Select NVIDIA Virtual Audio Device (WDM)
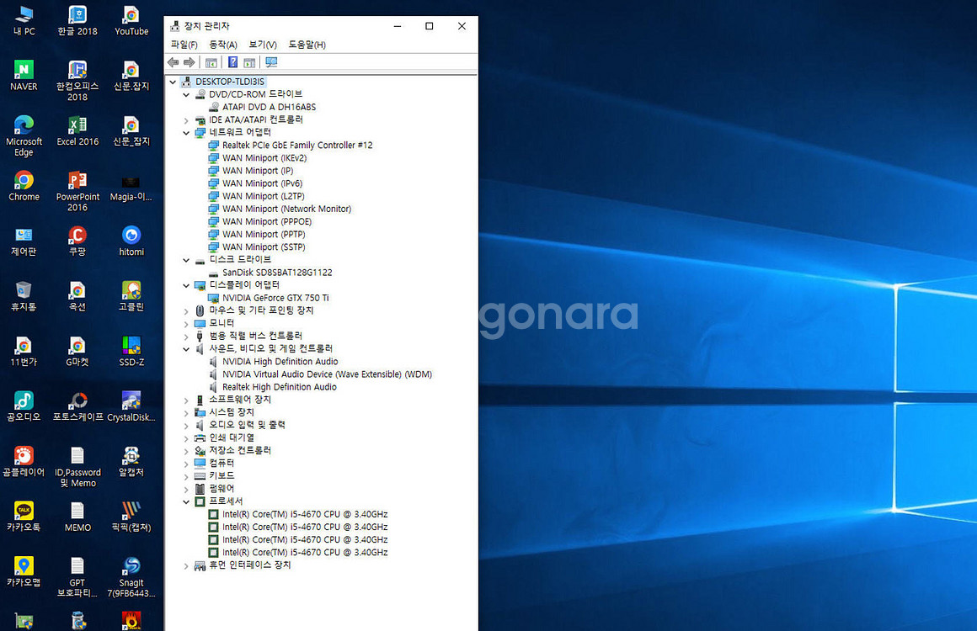Screen dimensions: 977x631 pos(327,374)
